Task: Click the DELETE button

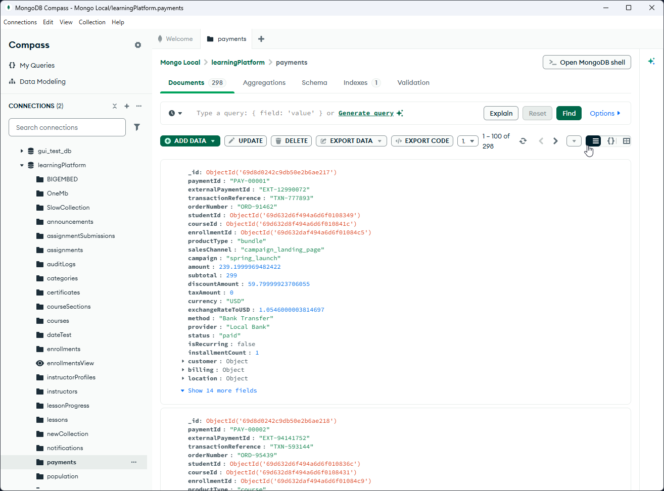Action: (291, 141)
